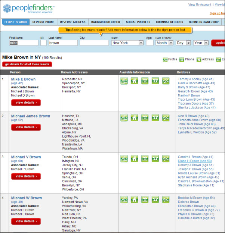Click view details for Michael W Brown

[26, 221]
